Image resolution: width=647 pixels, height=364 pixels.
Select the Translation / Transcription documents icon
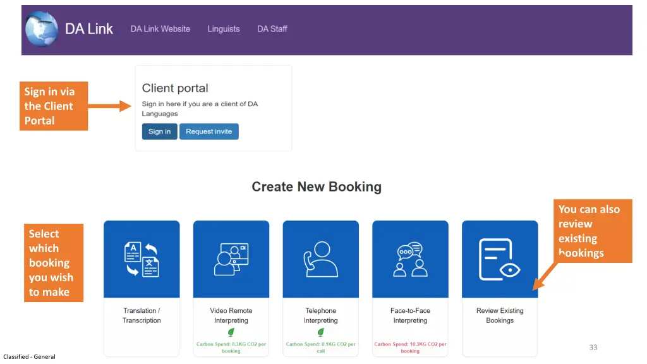(142, 259)
